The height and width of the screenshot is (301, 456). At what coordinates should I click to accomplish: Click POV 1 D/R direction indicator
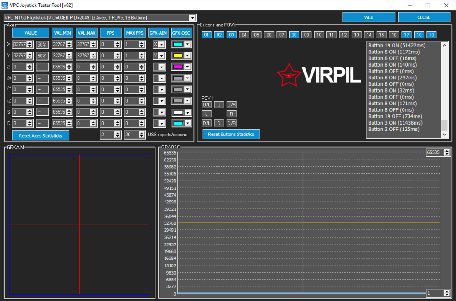[x=232, y=123]
